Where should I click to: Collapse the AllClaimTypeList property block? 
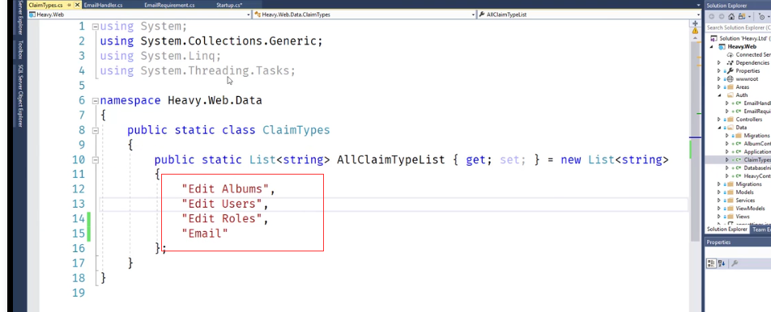click(x=95, y=160)
